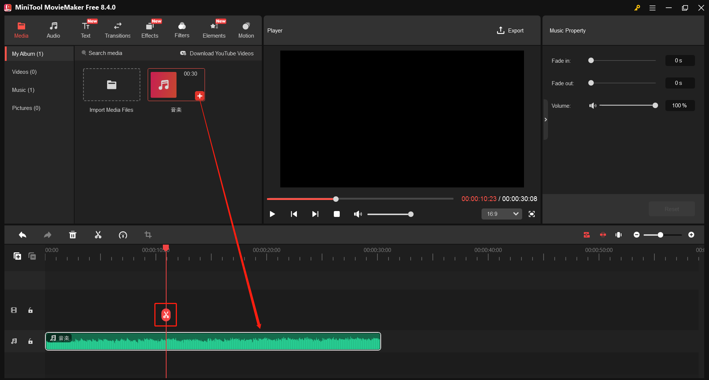Delete the selected clip with the trash icon
This screenshot has width=709, height=380.
click(73, 235)
